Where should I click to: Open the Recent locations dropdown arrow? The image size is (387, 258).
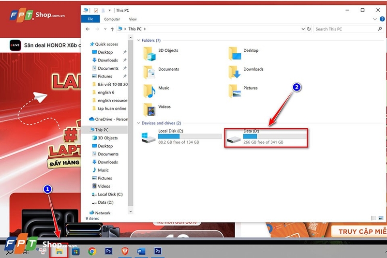pyautogui.click(x=105, y=29)
